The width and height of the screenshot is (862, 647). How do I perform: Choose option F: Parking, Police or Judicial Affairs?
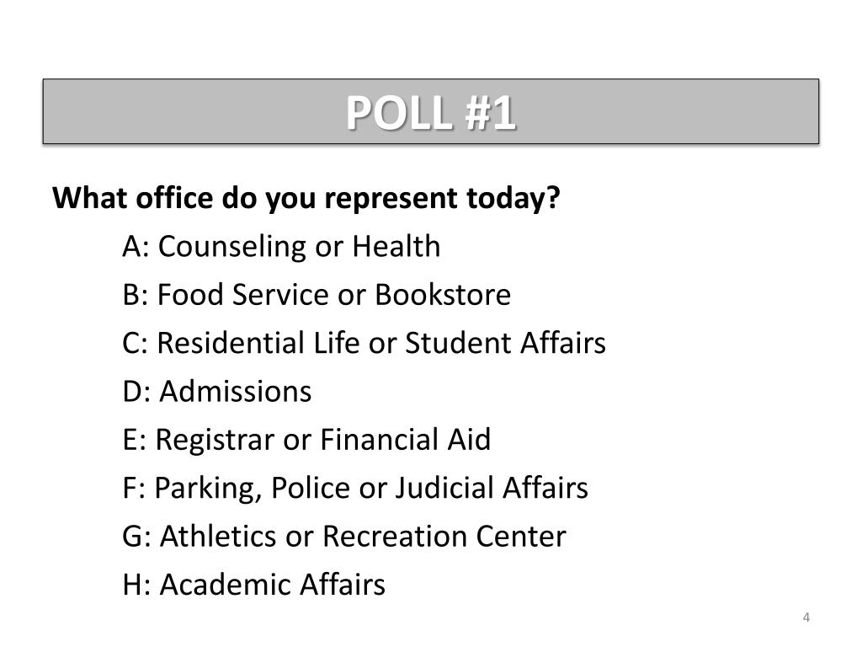(355, 488)
